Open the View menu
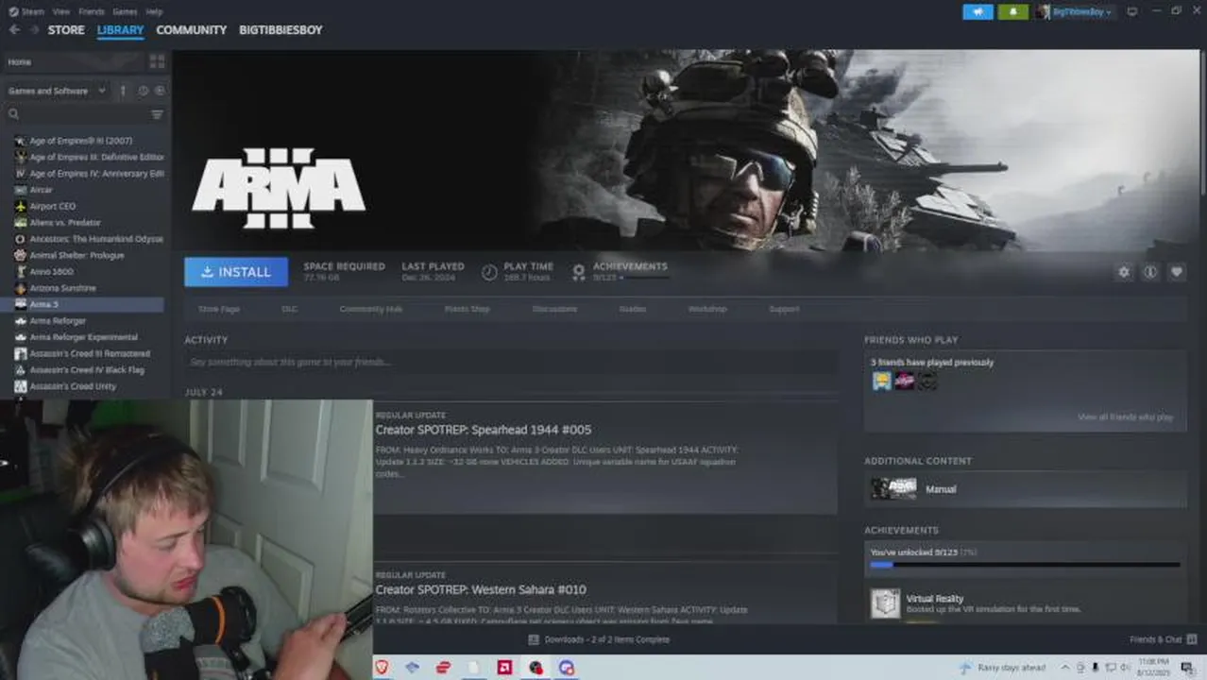 (x=61, y=12)
